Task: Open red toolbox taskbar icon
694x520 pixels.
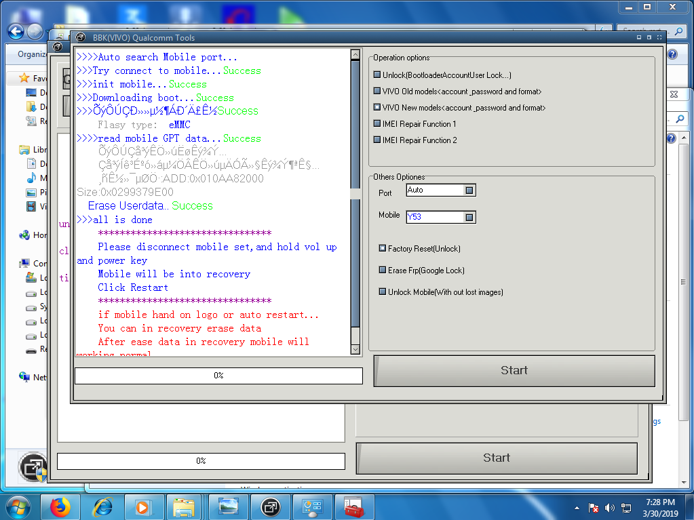Action: coord(354,507)
